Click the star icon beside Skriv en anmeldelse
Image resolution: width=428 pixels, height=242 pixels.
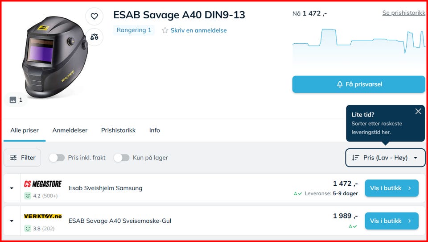pyautogui.click(x=165, y=30)
